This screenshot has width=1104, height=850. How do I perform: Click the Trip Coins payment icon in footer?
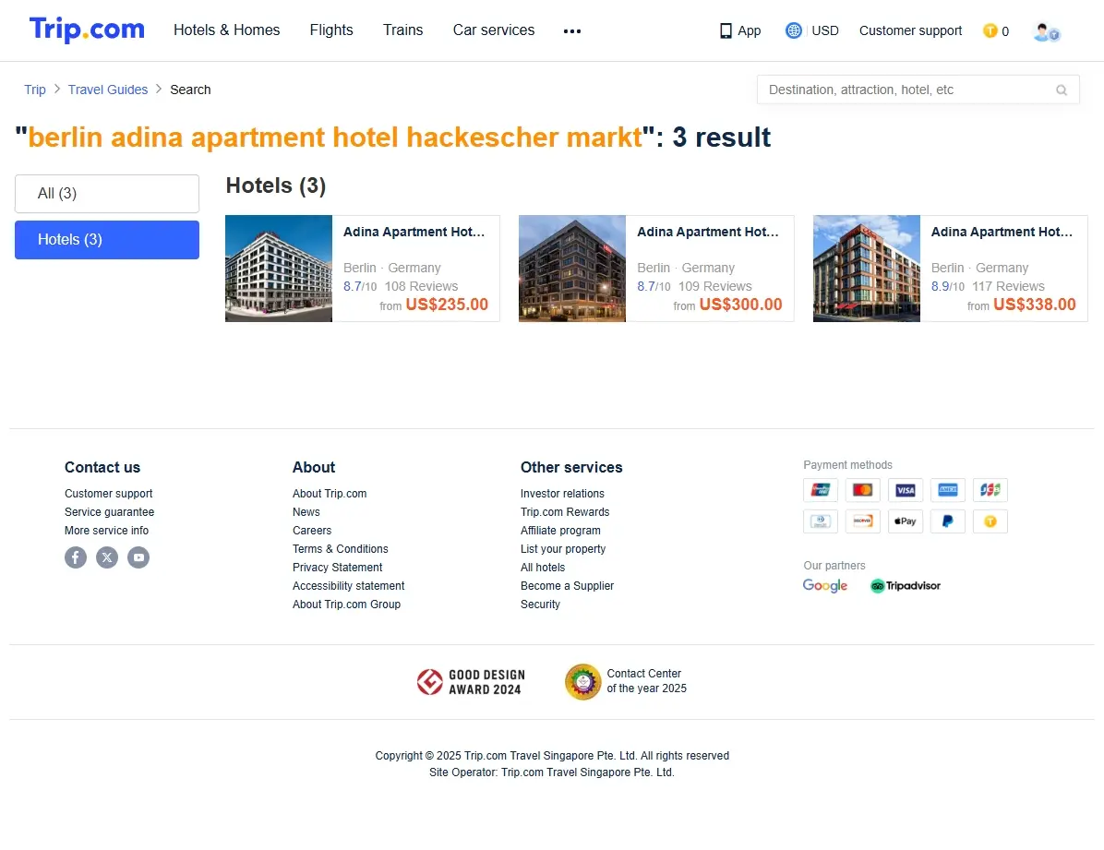[990, 521]
